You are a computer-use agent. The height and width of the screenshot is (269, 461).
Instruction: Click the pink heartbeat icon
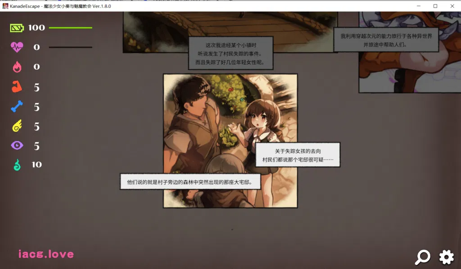click(17, 47)
